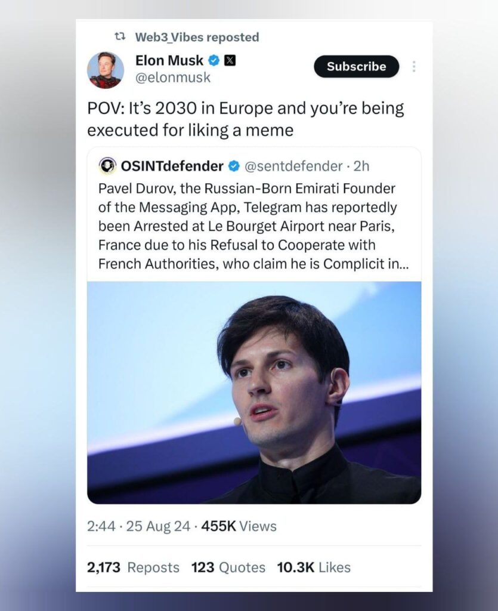Click the X affiliation badge next to Elon Musk
This screenshot has width=498, height=611.
pyautogui.click(x=230, y=61)
